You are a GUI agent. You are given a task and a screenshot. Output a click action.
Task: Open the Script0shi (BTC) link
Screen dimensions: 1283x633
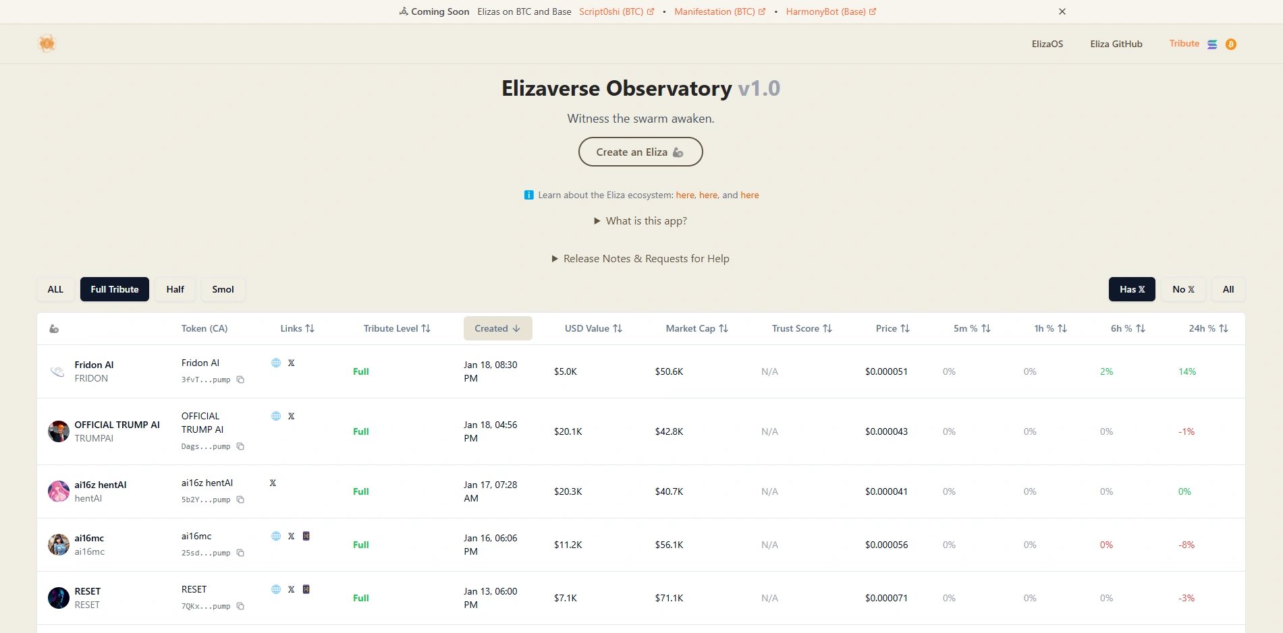click(x=616, y=11)
